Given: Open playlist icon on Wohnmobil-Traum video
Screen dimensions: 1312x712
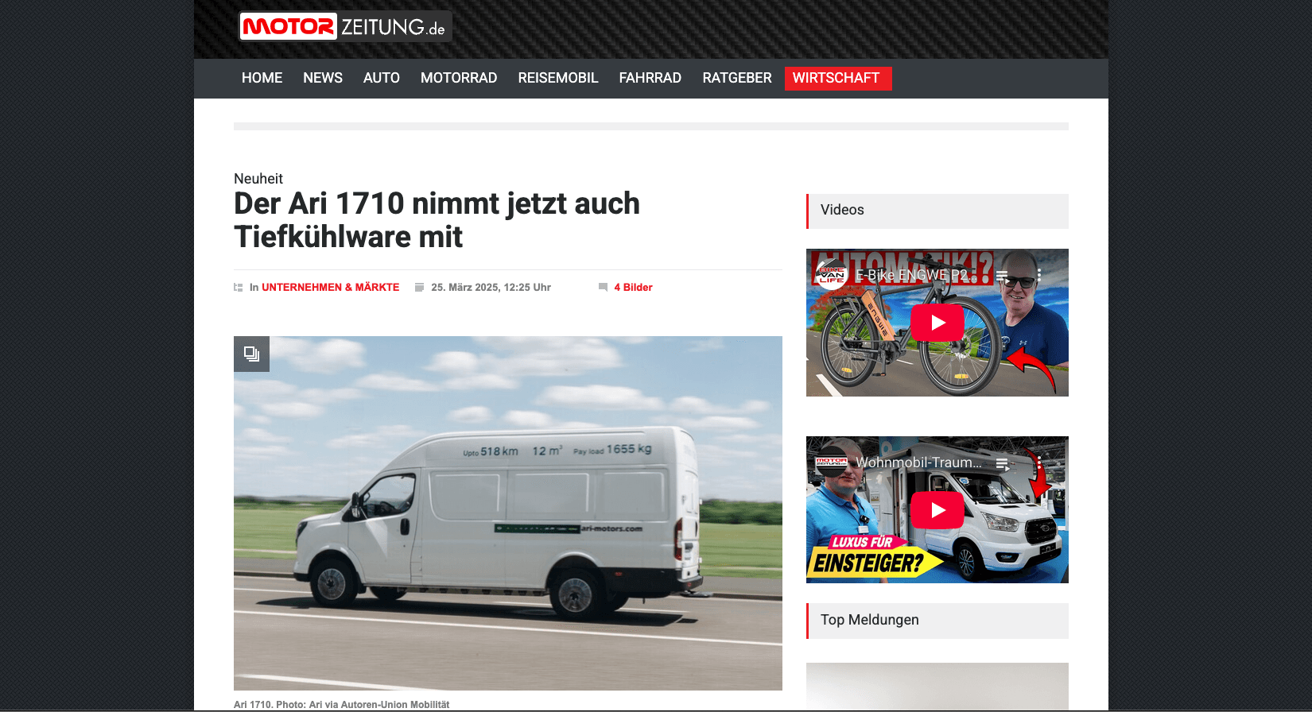Looking at the screenshot, I should pyautogui.click(x=1003, y=464).
